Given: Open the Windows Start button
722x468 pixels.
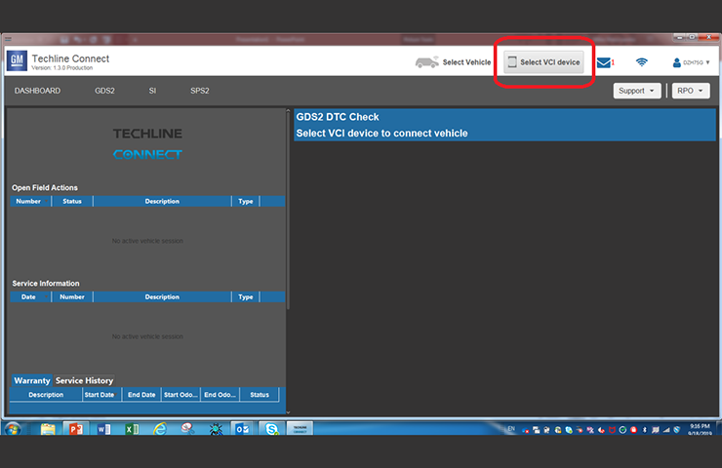Looking at the screenshot, I should click(x=14, y=429).
